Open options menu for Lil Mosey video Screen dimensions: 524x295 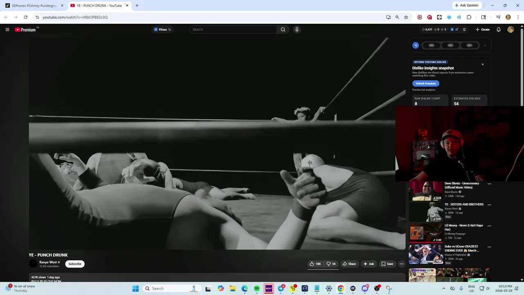pyautogui.click(x=489, y=226)
